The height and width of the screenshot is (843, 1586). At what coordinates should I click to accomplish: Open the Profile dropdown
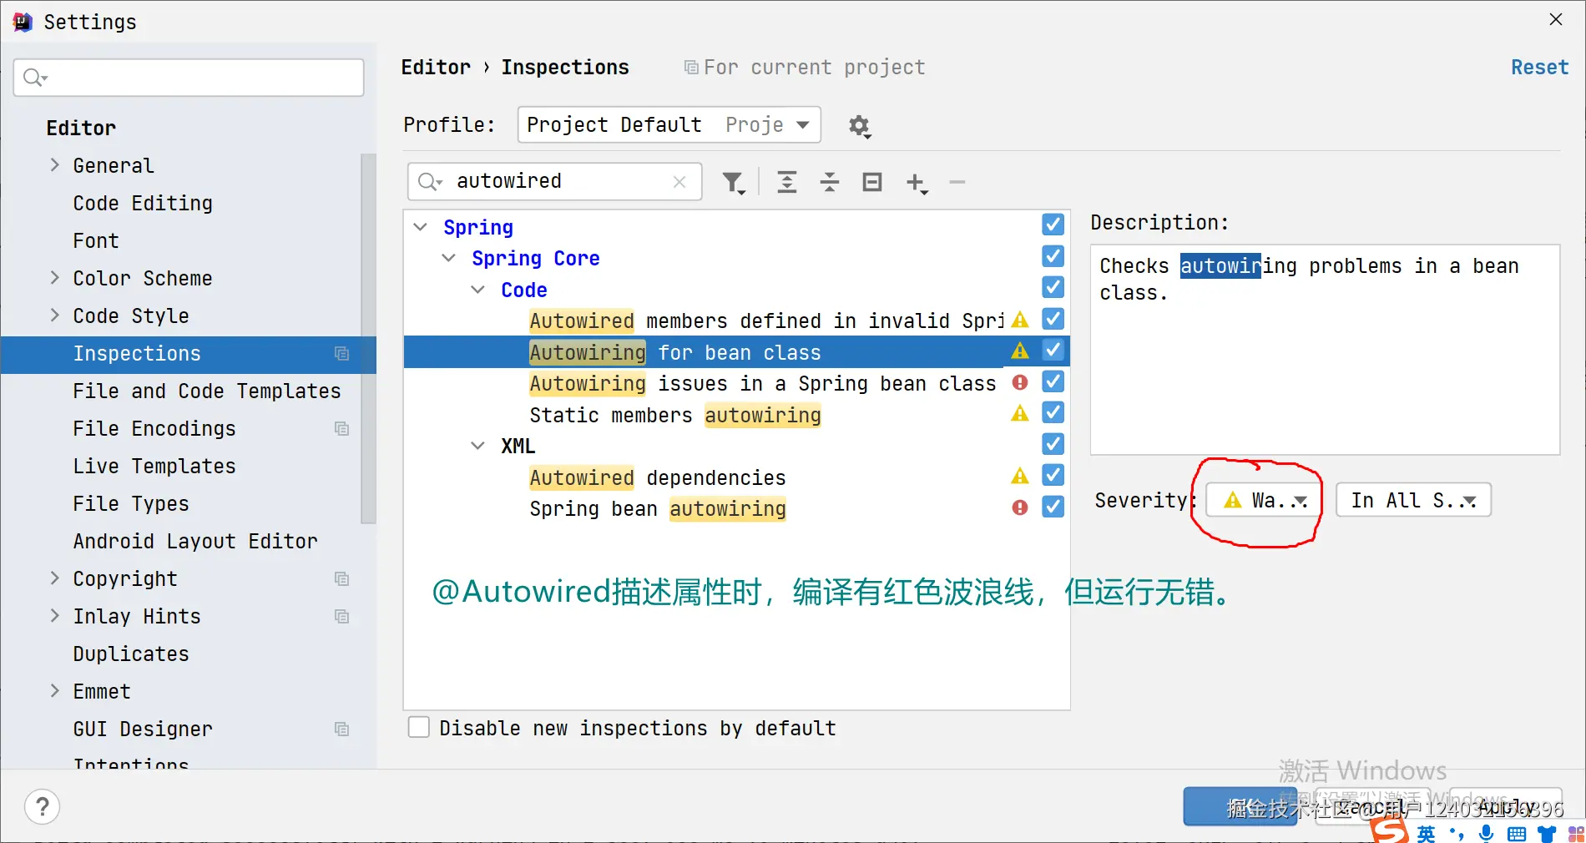tap(669, 125)
